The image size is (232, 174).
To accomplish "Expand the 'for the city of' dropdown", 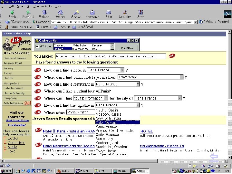I will tap(179, 98).
